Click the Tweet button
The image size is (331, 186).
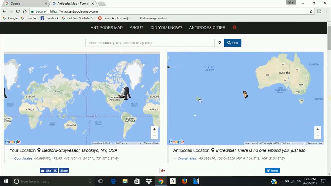272,171
